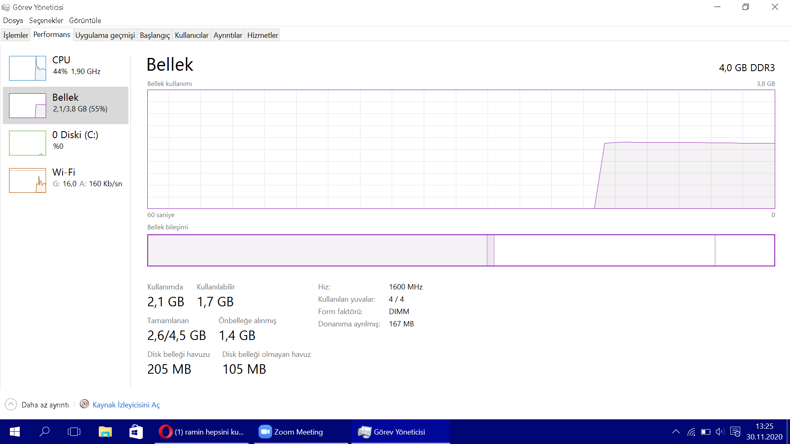
Task: Open the Microsoft Store taskbar icon
Action: 136,432
